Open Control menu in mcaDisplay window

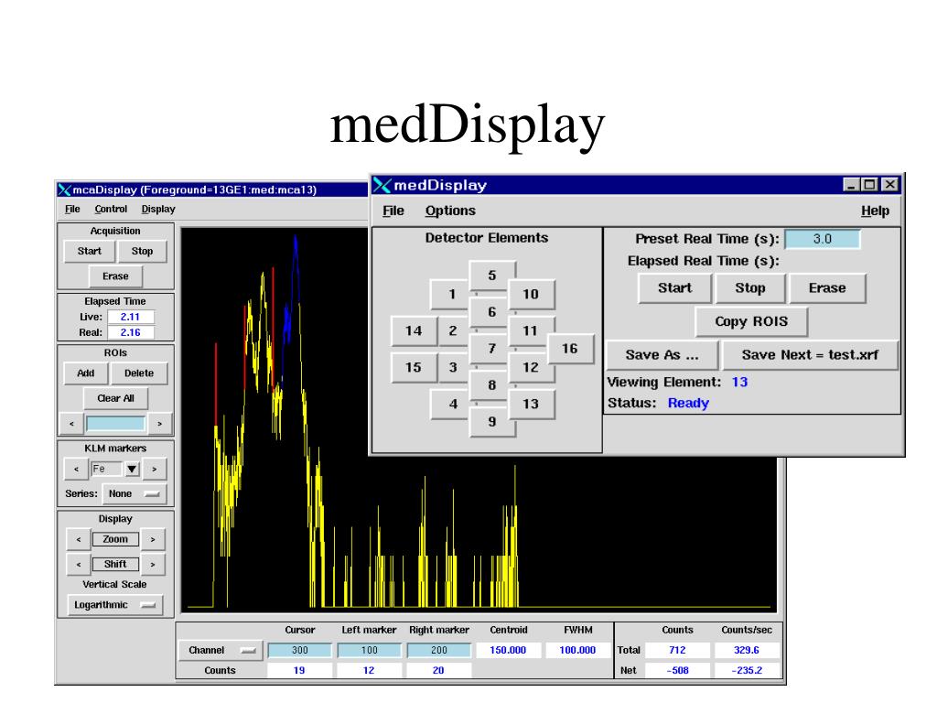(x=111, y=210)
